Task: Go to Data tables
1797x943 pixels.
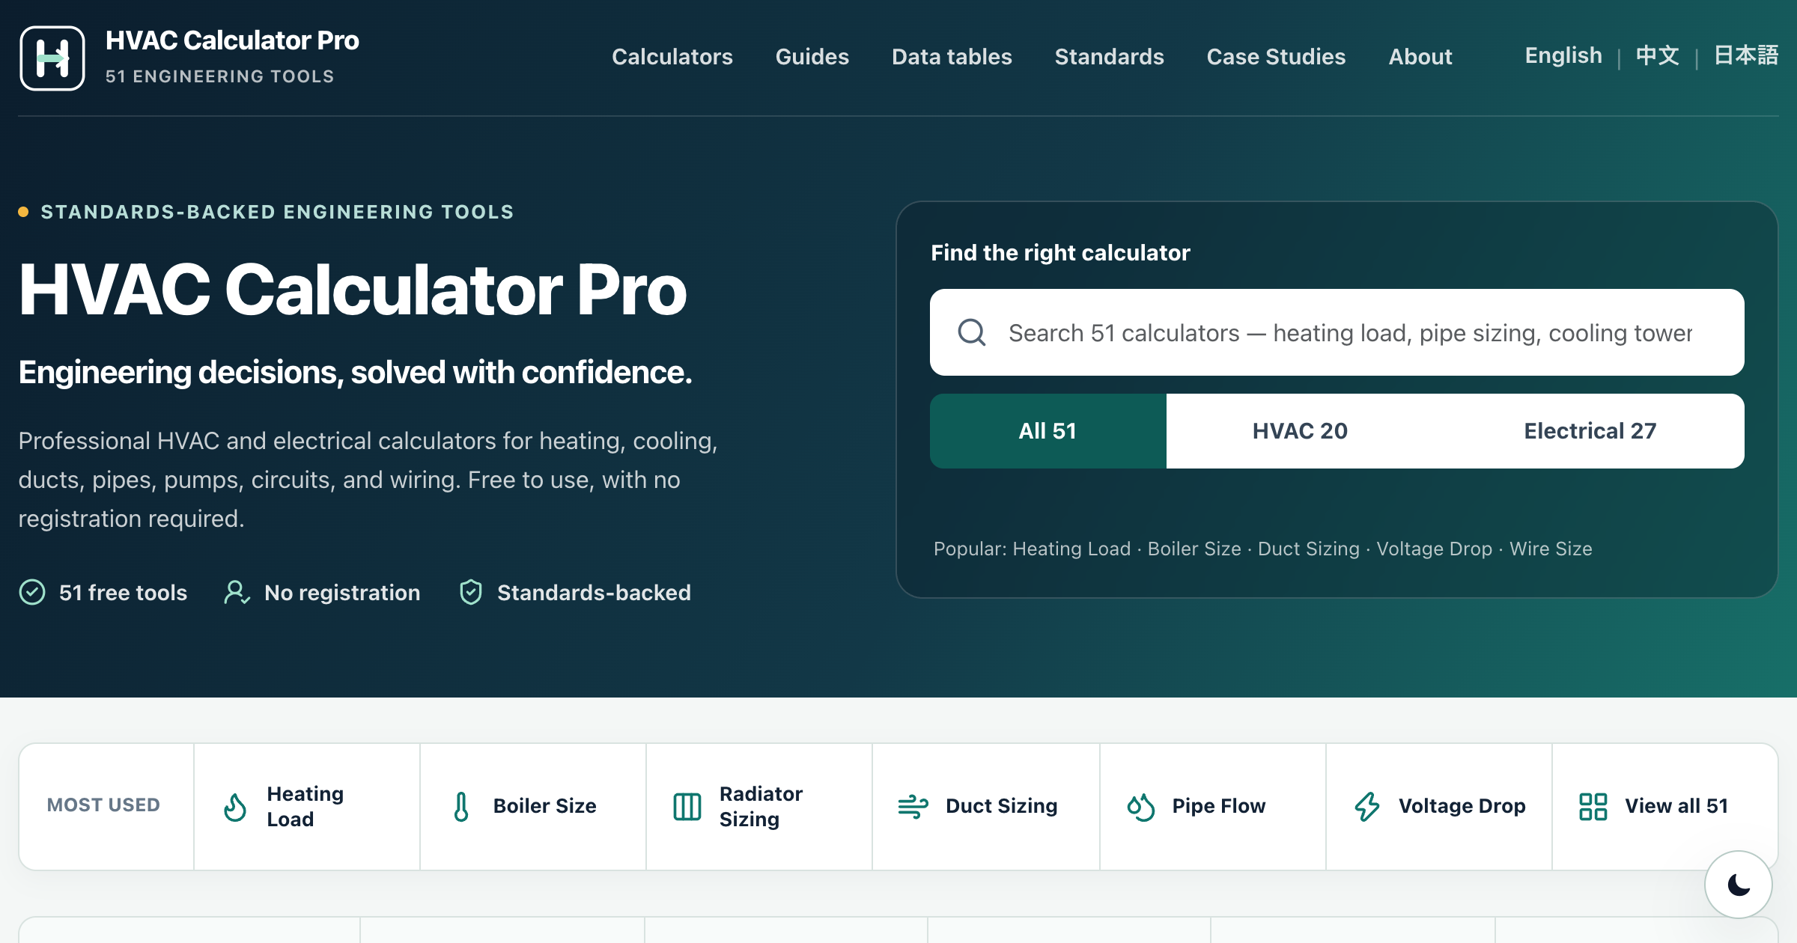Action: pyautogui.click(x=952, y=57)
